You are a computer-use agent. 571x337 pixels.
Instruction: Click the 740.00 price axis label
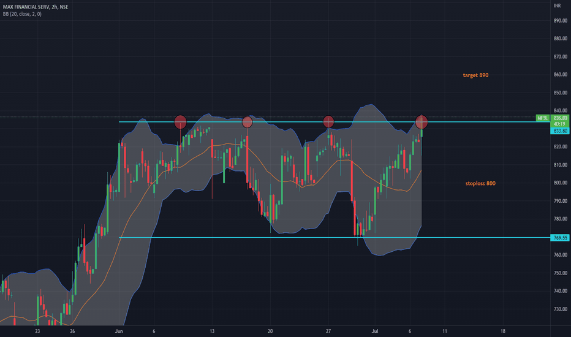click(561, 290)
